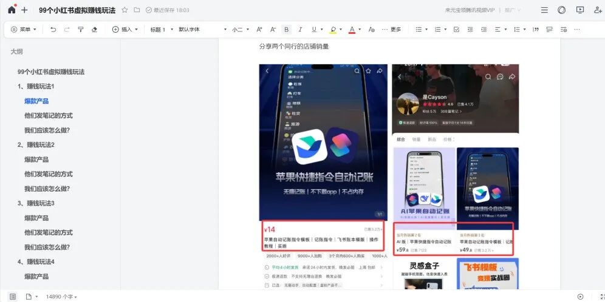Open the 小二 font size dropdown
The width and height of the screenshot is (605, 302).
pos(241,29)
